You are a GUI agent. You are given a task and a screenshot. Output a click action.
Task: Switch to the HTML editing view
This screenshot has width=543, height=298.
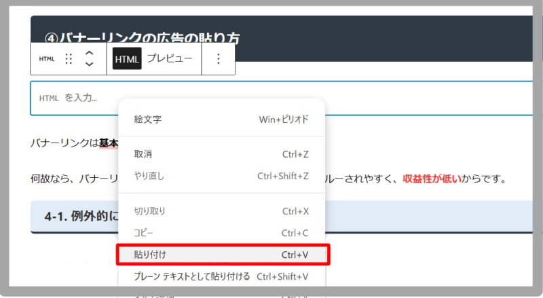pyautogui.click(x=127, y=59)
